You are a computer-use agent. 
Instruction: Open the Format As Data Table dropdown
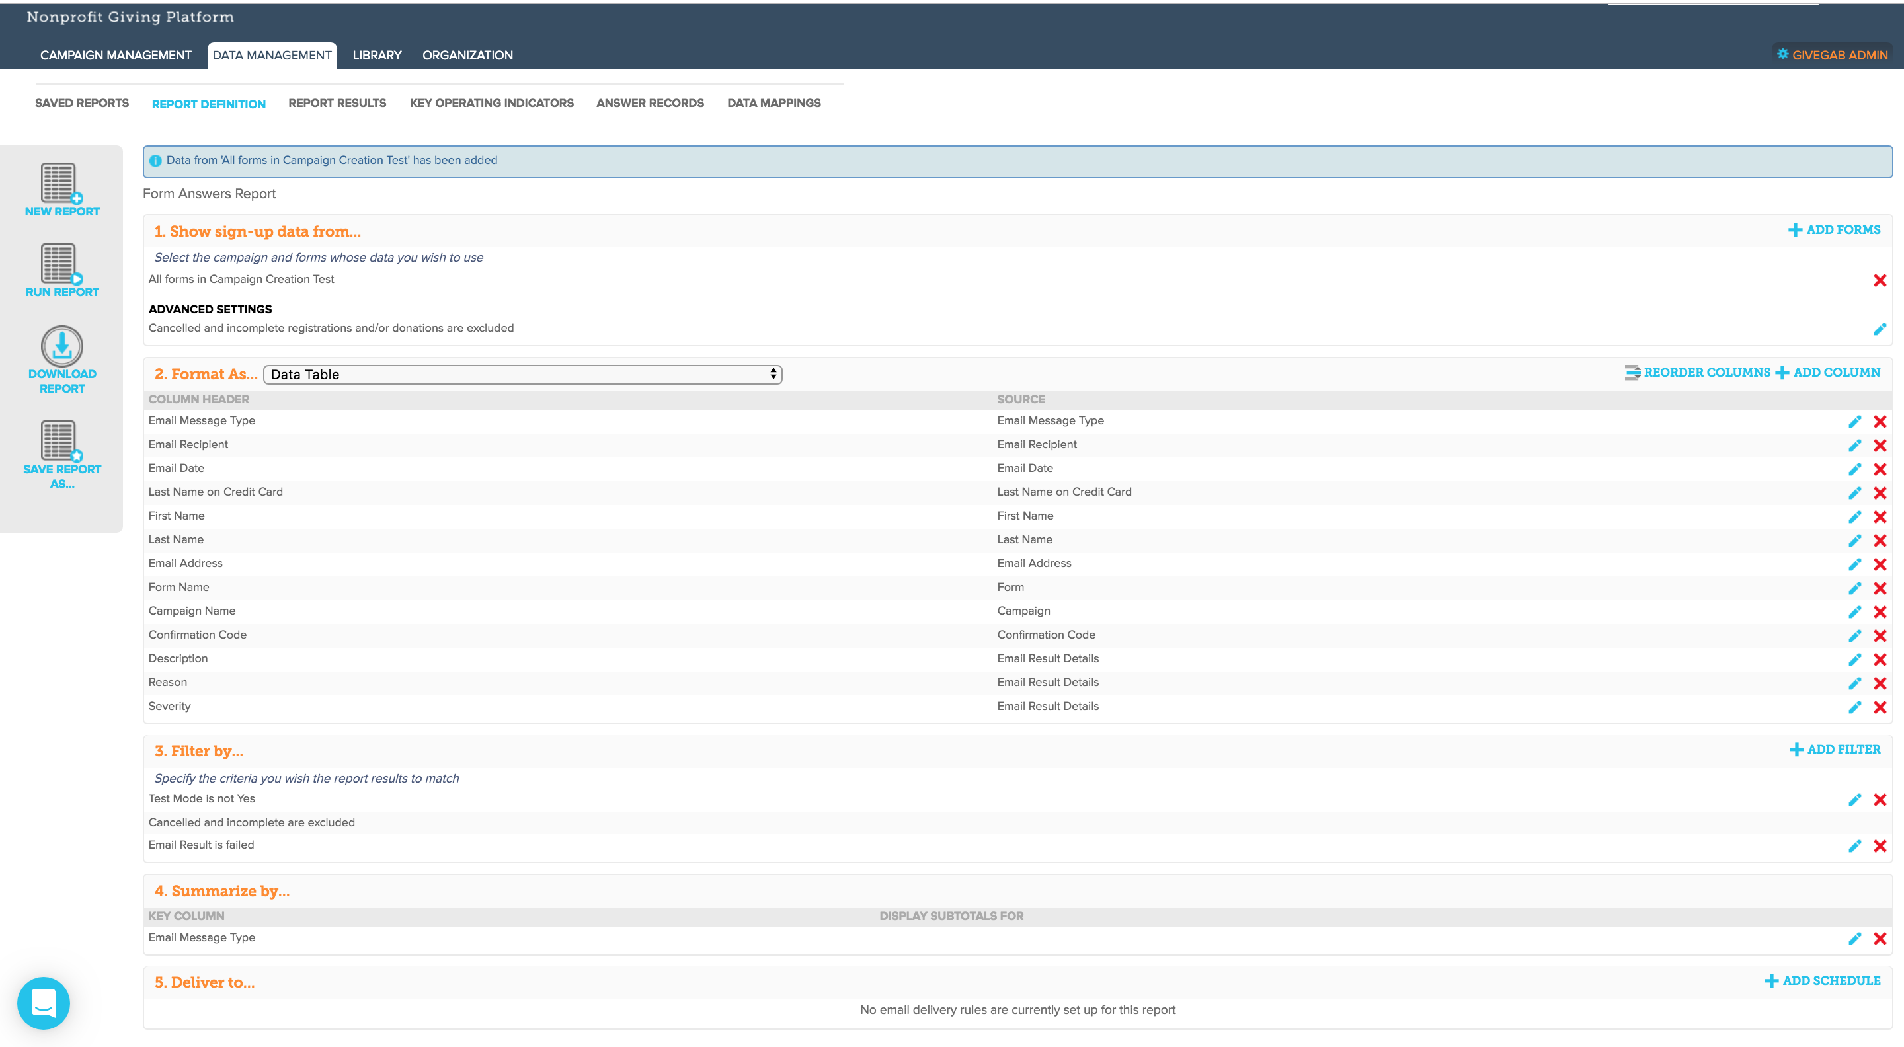pyautogui.click(x=522, y=375)
